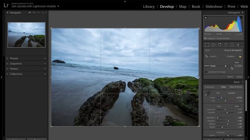Select the Graduated Filter tool

226,45
